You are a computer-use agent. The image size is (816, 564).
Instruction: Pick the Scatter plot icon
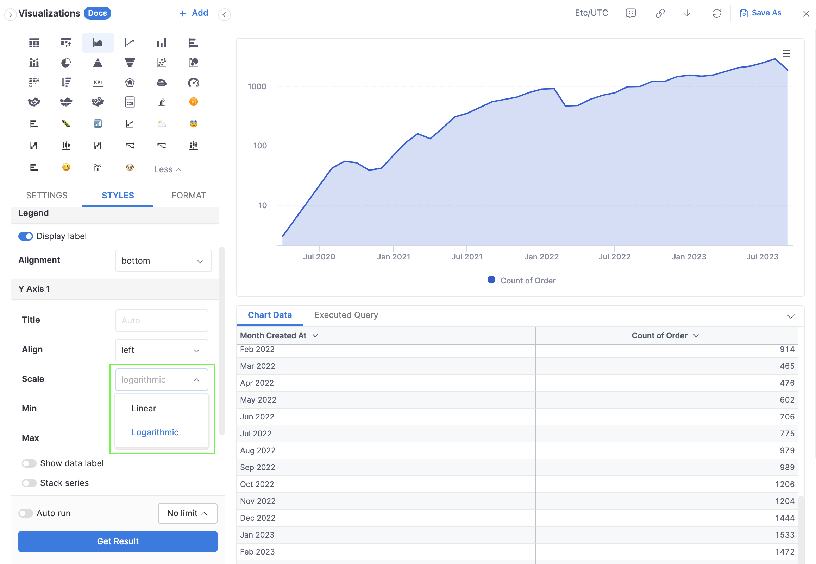161,63
